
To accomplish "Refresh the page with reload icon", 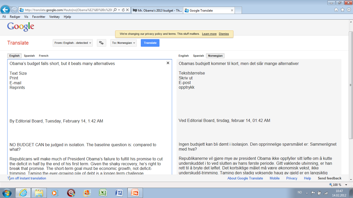I will click(123, 10).
